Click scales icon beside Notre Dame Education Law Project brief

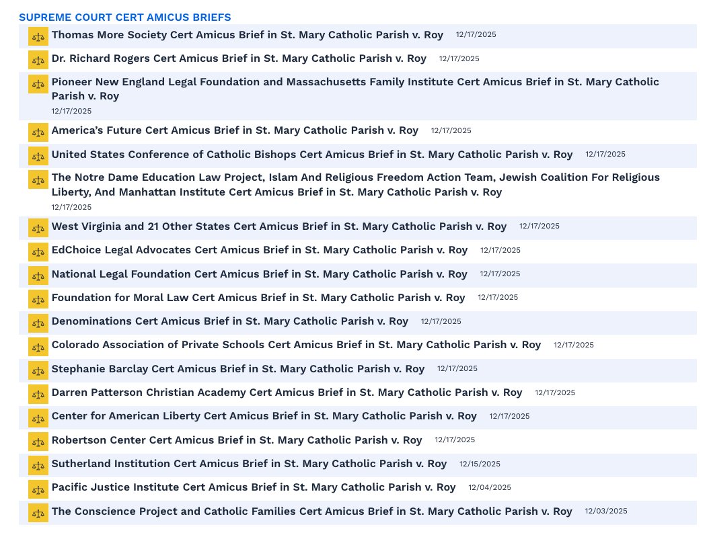pos(38,179)
